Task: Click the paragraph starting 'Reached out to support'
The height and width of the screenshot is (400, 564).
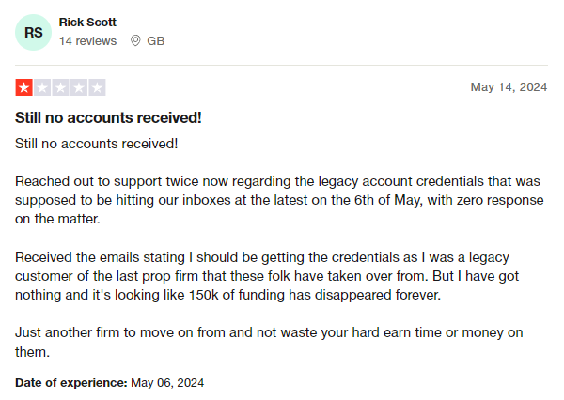Action: pyautogui.click(x=279, y=200)
